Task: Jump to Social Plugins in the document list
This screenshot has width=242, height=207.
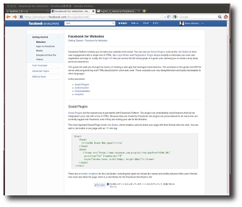Action: point(82,85)
